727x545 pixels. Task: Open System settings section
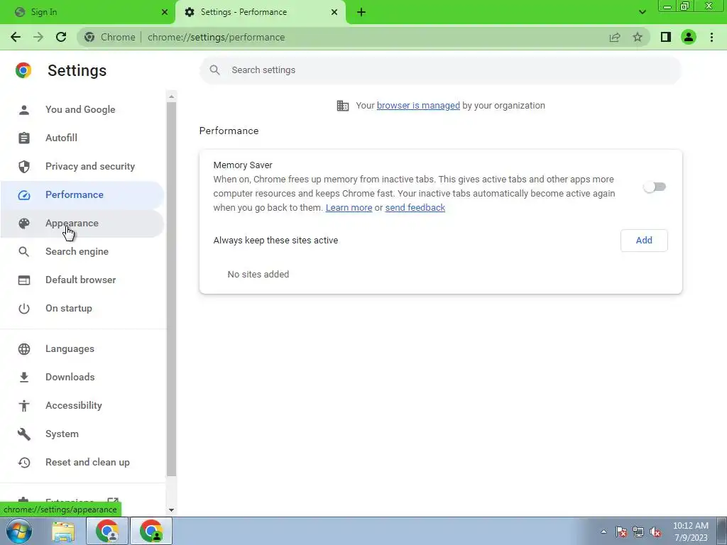click(82, 434)
